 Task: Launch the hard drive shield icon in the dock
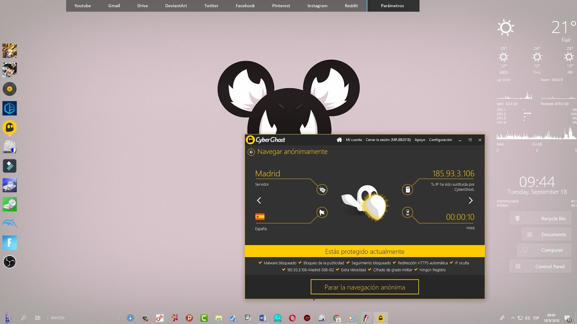(x=10, y=147)
